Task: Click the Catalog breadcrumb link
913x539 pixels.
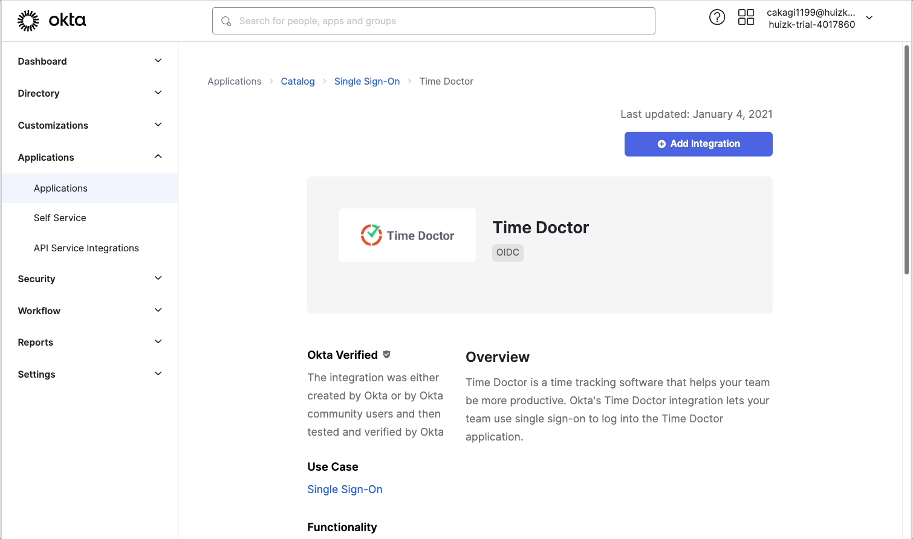Action: point(297,81)
